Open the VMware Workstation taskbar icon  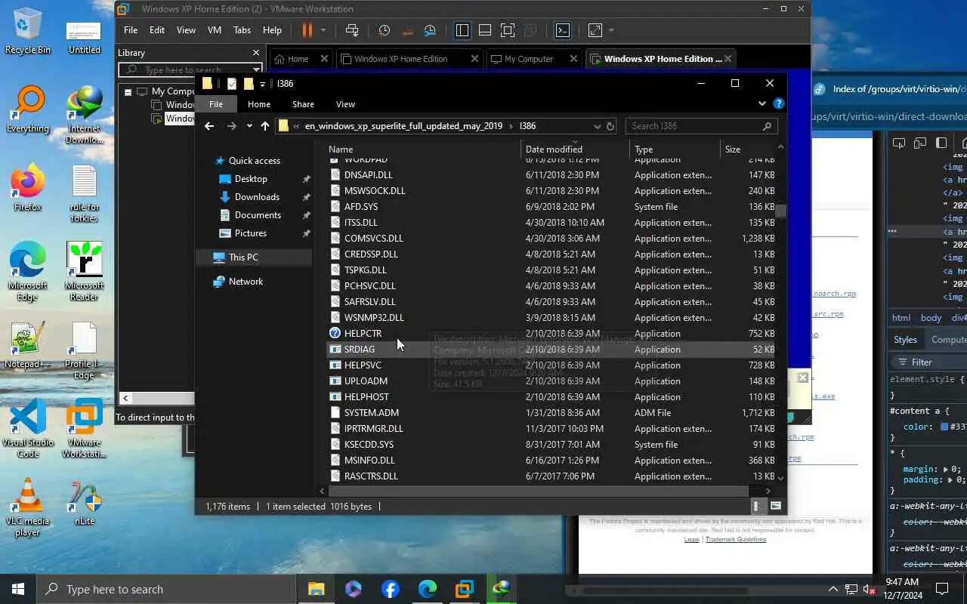(x=464, y=589)
